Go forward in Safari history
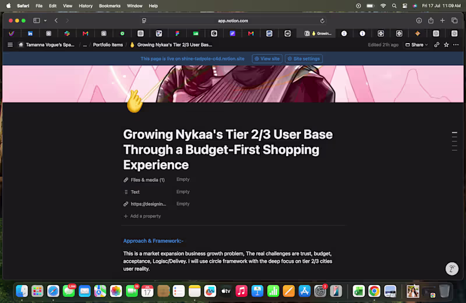 pos(67,20)
